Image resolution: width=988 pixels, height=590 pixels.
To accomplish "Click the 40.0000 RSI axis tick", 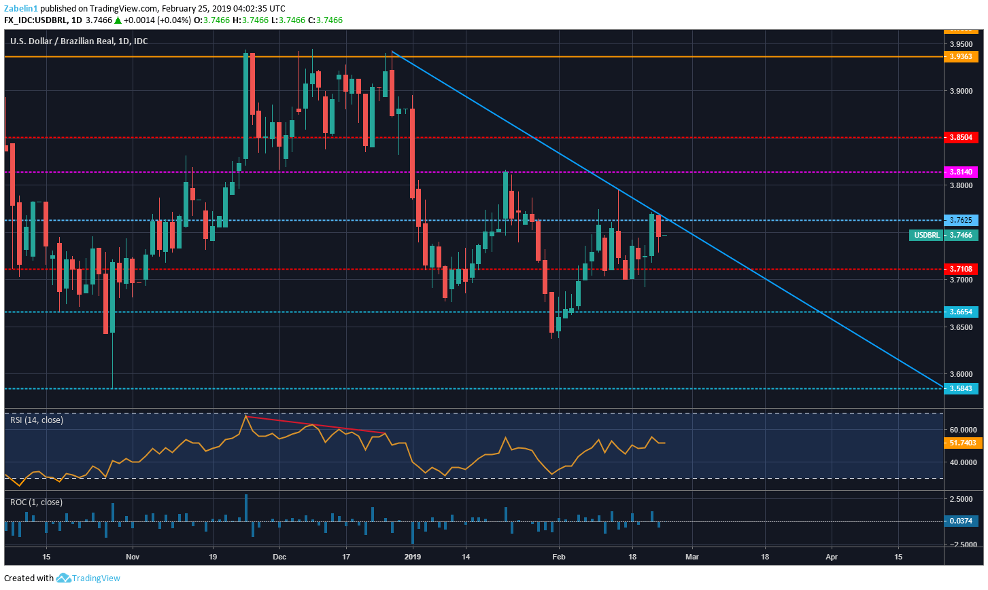I will click(964, 462).
